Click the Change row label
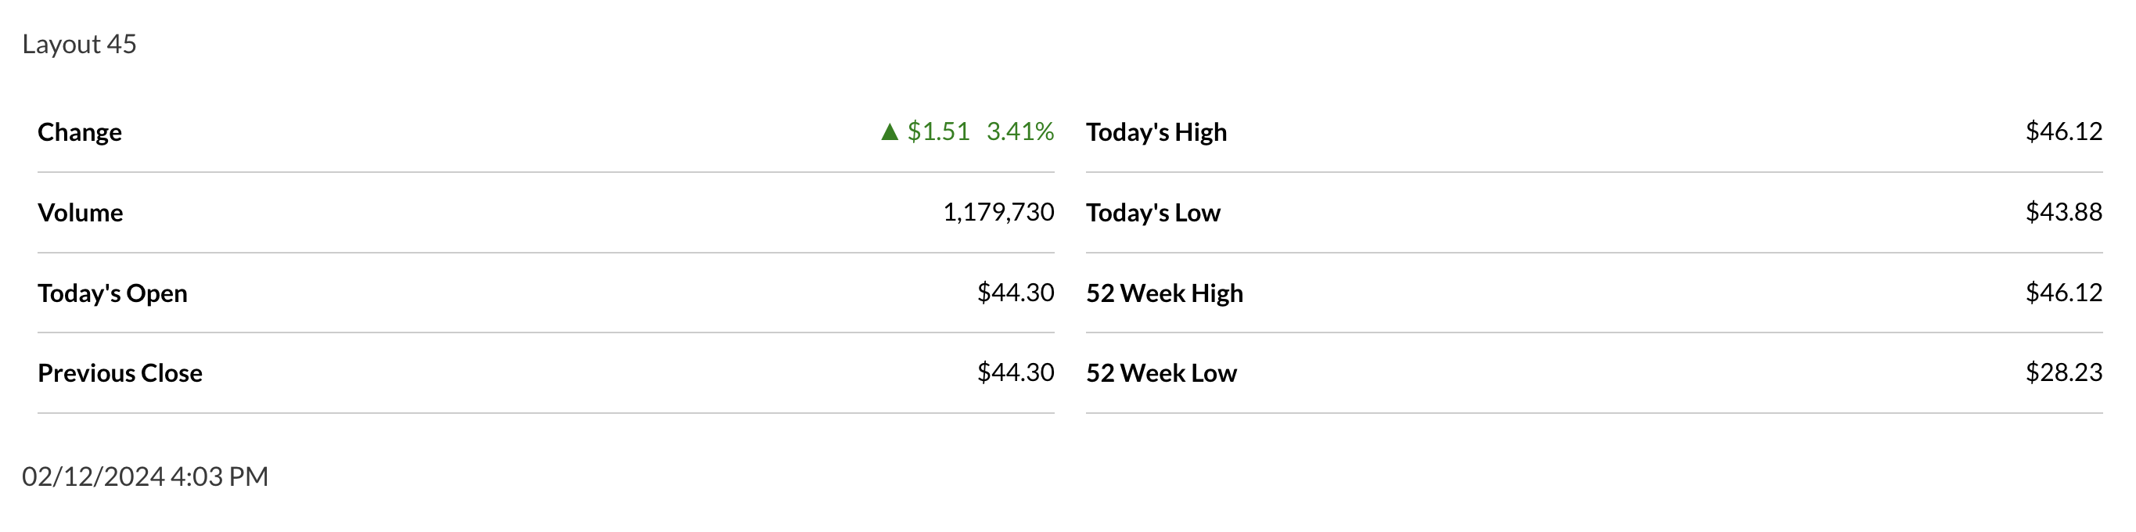 80,131
